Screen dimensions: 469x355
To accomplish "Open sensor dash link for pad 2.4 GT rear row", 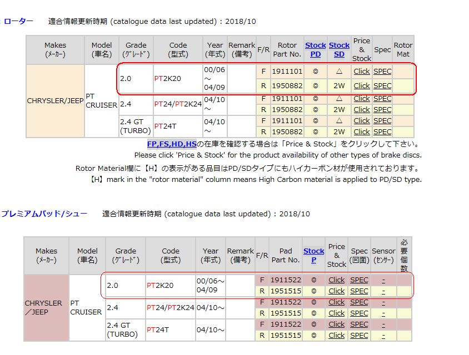I will (x=383, y=336).
